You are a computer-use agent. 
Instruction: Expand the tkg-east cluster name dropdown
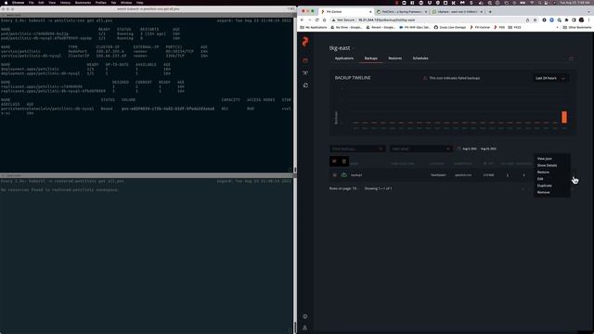tap(355, 48)
